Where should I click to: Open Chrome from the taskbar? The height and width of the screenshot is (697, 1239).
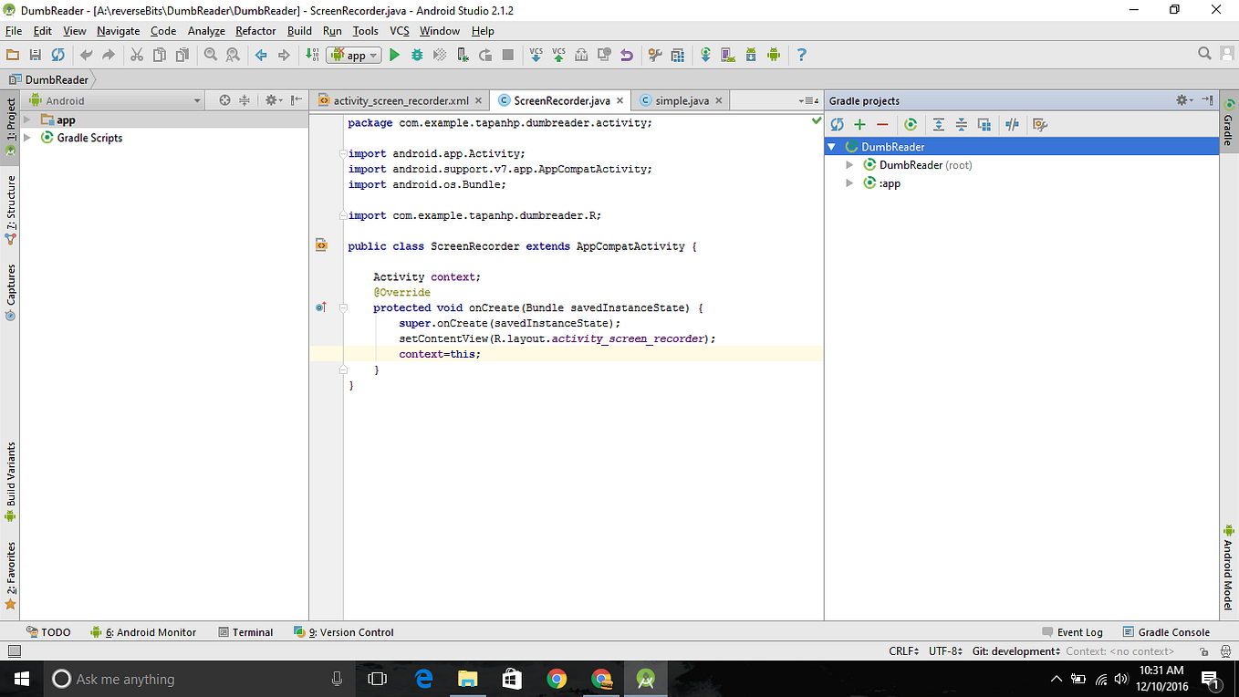click(556, 679)
